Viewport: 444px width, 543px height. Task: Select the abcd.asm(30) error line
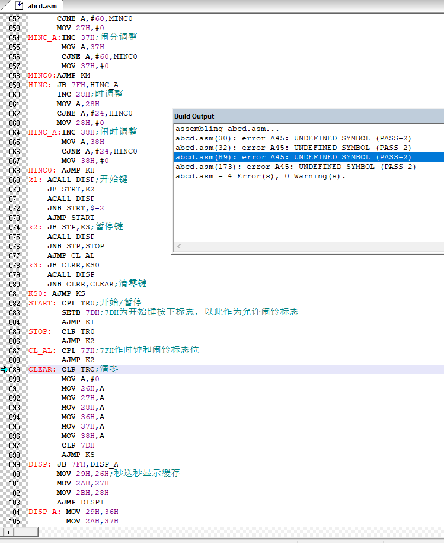coord(293,138)
